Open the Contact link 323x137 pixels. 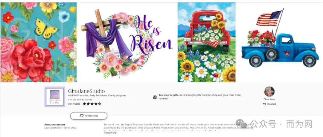pos(272,104)
